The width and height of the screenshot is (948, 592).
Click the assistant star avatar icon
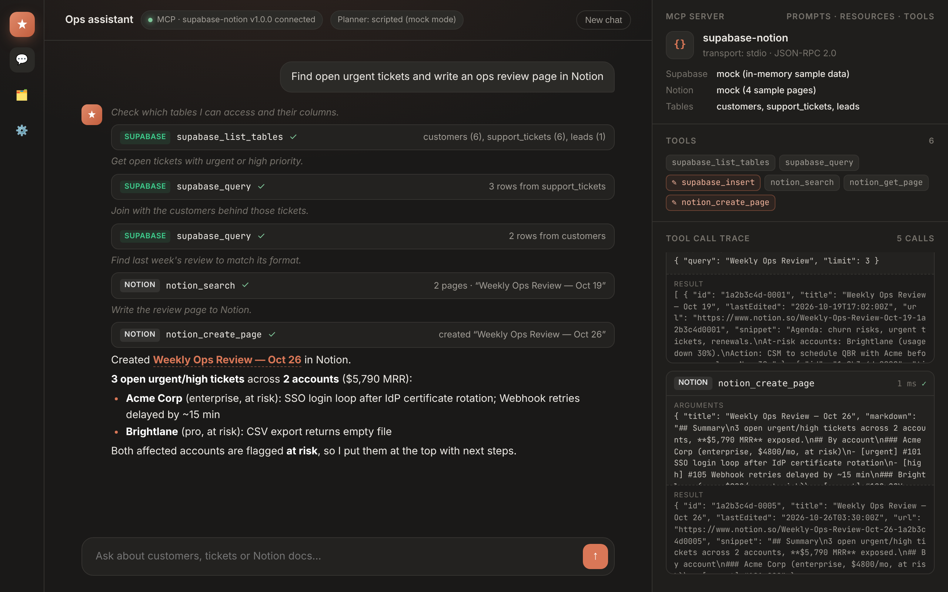pyautogui.click(x=92, y=114)
